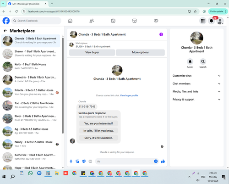Open the Facebook home logo

6,21
